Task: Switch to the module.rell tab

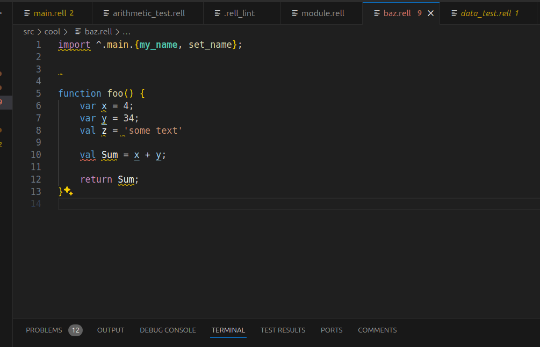Action: tap(322, 13)
